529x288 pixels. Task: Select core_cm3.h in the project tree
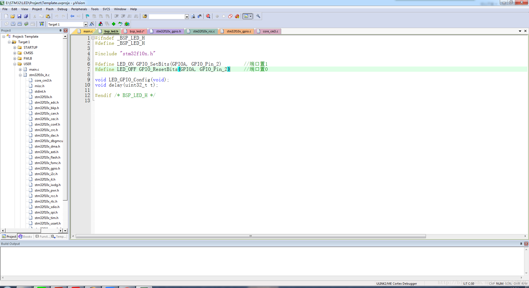(x=43, y=81)
